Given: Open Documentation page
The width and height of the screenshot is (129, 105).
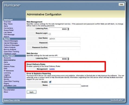Looking at the screenshot, I should [9, 90].
